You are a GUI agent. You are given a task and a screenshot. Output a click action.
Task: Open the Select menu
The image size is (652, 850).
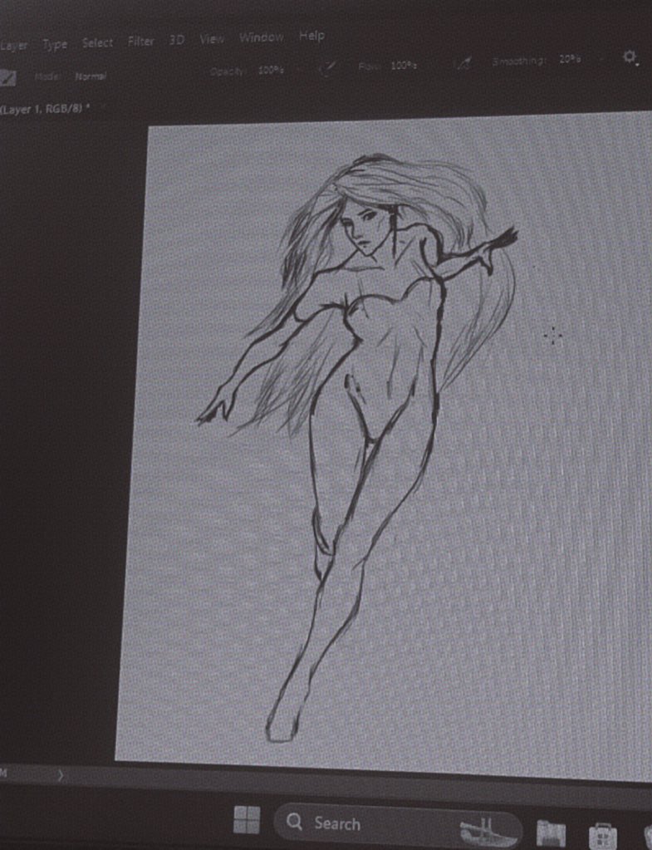coord(97,43)
